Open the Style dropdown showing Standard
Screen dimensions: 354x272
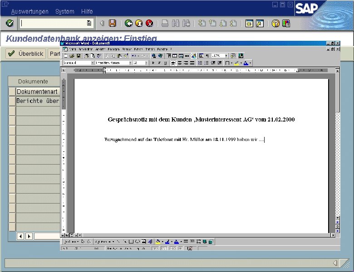point(92,63)
